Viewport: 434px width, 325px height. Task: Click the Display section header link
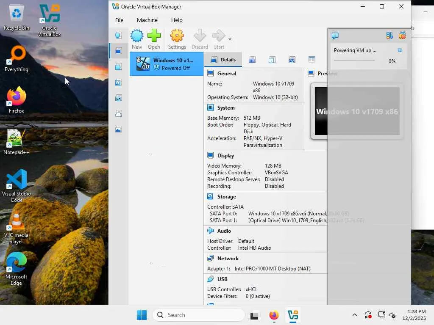pos(225,156)
